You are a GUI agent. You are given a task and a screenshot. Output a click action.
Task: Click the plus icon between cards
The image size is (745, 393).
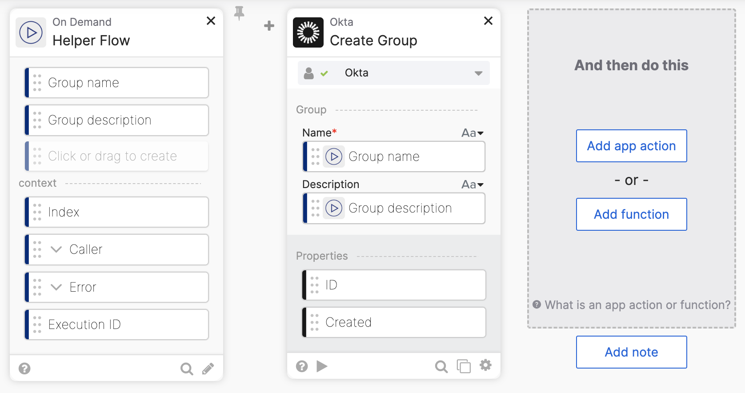[269, 26]
